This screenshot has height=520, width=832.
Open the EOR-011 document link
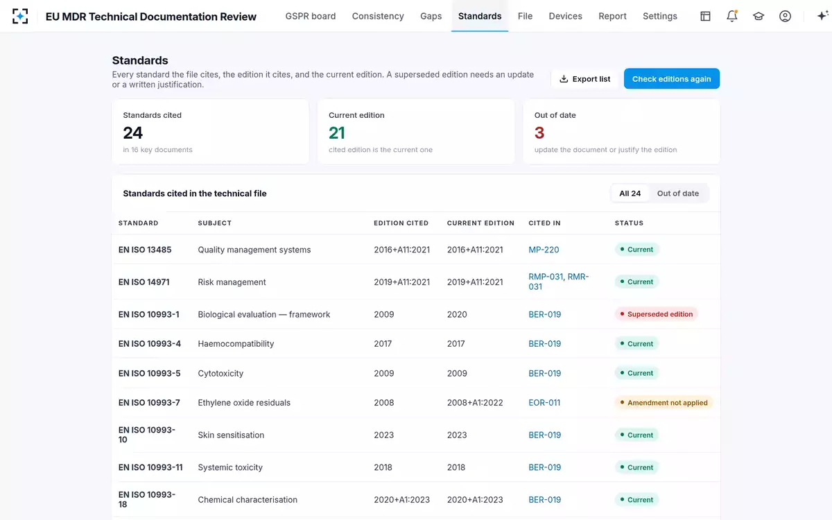(544, 403)
